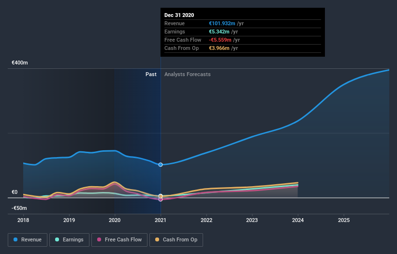Image resolution: width=397 pixels, height=254 pixels.
Task: Click the 2025 x-axis label
Action: tap(344, 220)
